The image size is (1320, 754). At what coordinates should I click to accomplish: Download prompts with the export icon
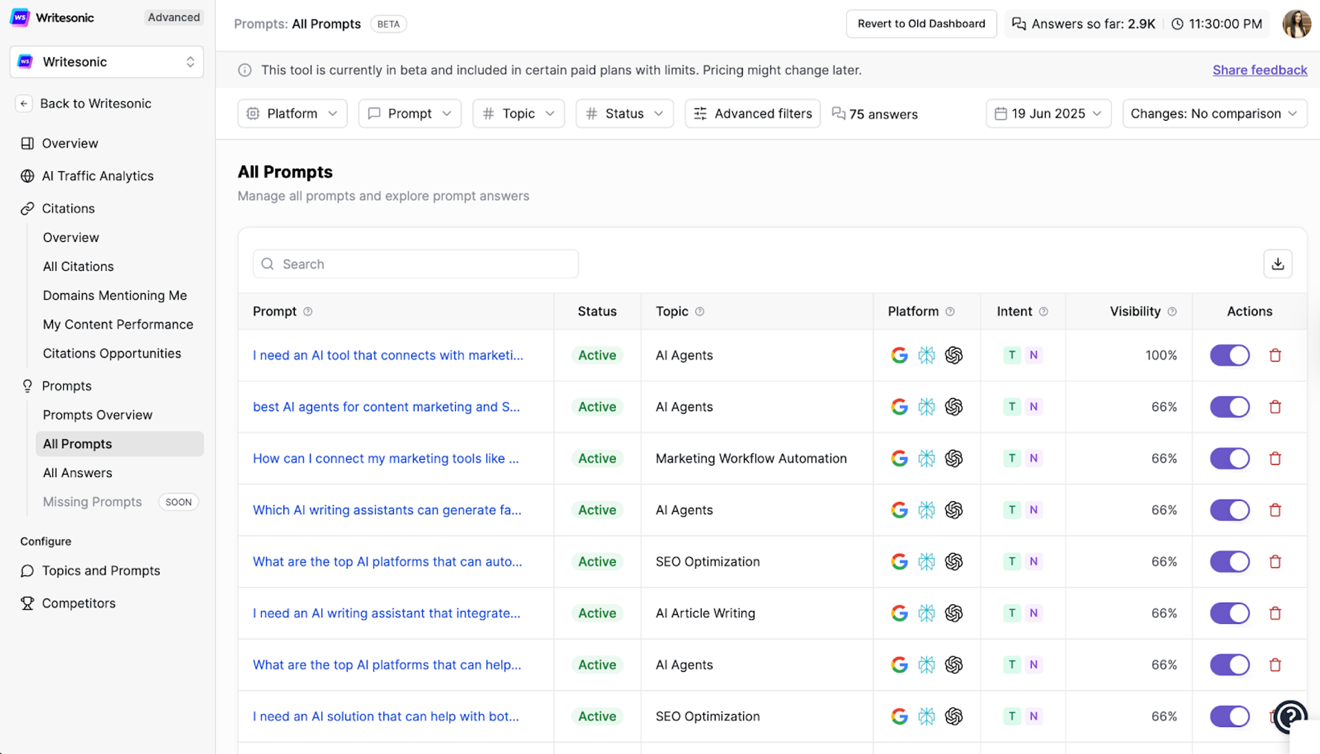click(1277, 264)
